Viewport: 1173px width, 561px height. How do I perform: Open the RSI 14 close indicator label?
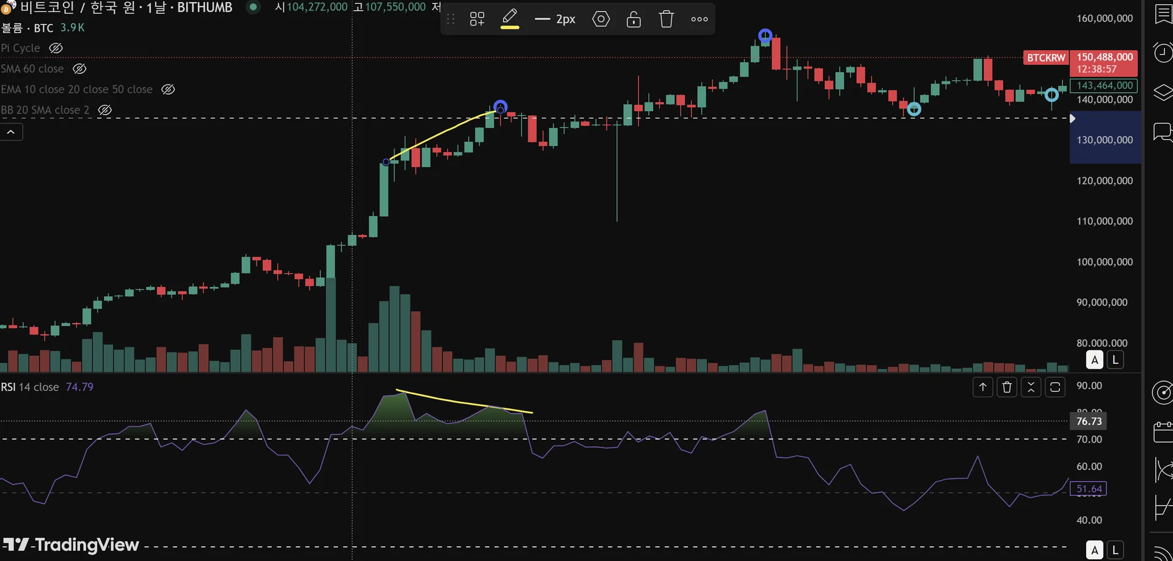[x=30, y=387]
